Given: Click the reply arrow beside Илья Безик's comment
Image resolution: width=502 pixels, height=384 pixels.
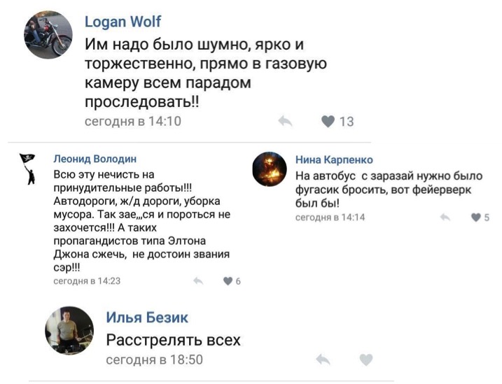Looking at the screenshot, I should coord(323,360).
